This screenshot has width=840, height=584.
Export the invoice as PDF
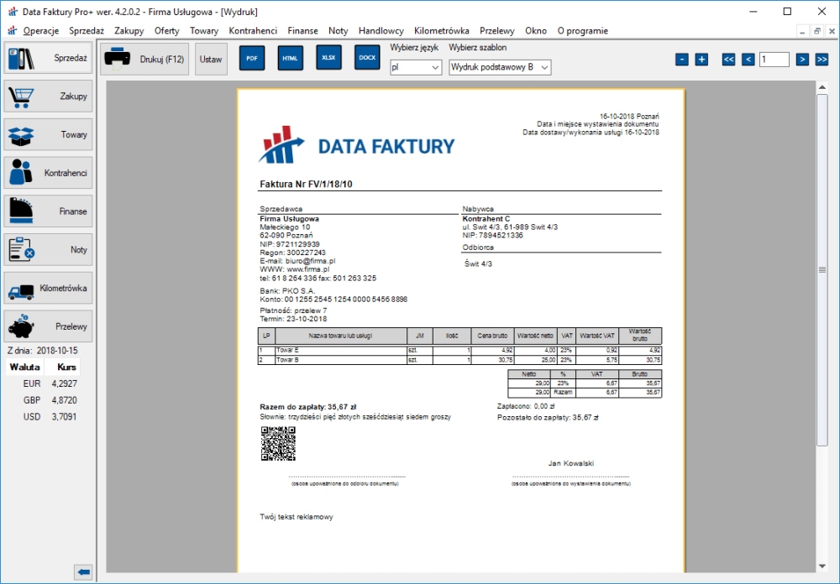[252, 59]
